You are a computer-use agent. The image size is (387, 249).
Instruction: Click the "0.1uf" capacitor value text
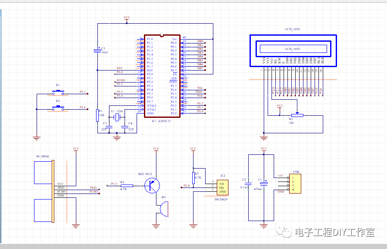[244, 187]
